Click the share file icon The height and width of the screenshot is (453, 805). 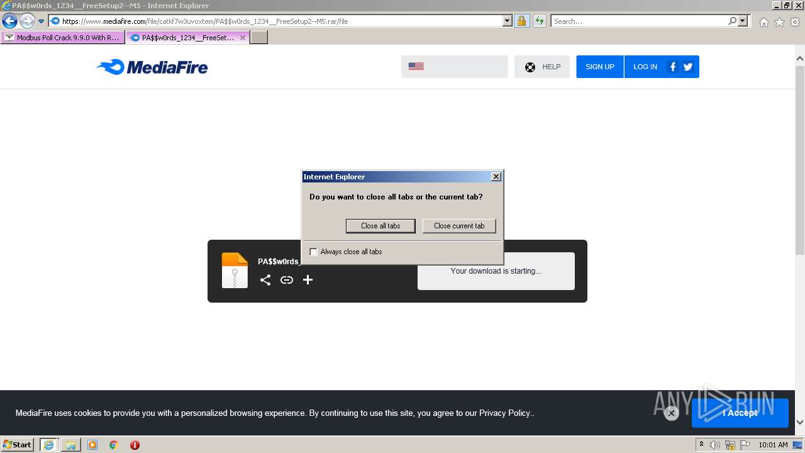(x=265, y=280)
